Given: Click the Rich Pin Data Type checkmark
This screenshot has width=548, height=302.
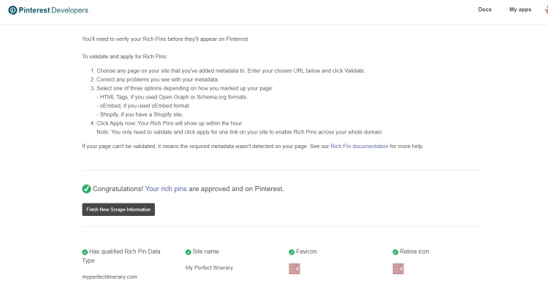Looking at the screenshot, I should coord(85,252).
